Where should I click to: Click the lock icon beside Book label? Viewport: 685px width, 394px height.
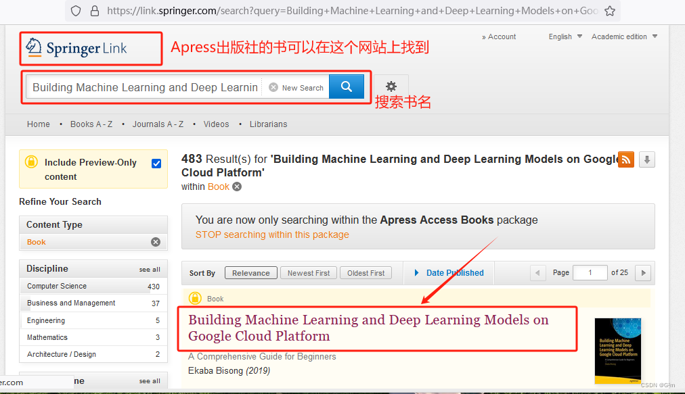point(195,298)
